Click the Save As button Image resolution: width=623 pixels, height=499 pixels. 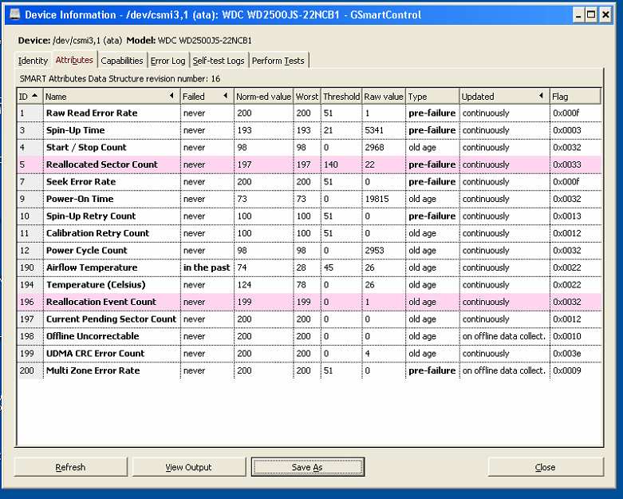[x=307, y=467]
